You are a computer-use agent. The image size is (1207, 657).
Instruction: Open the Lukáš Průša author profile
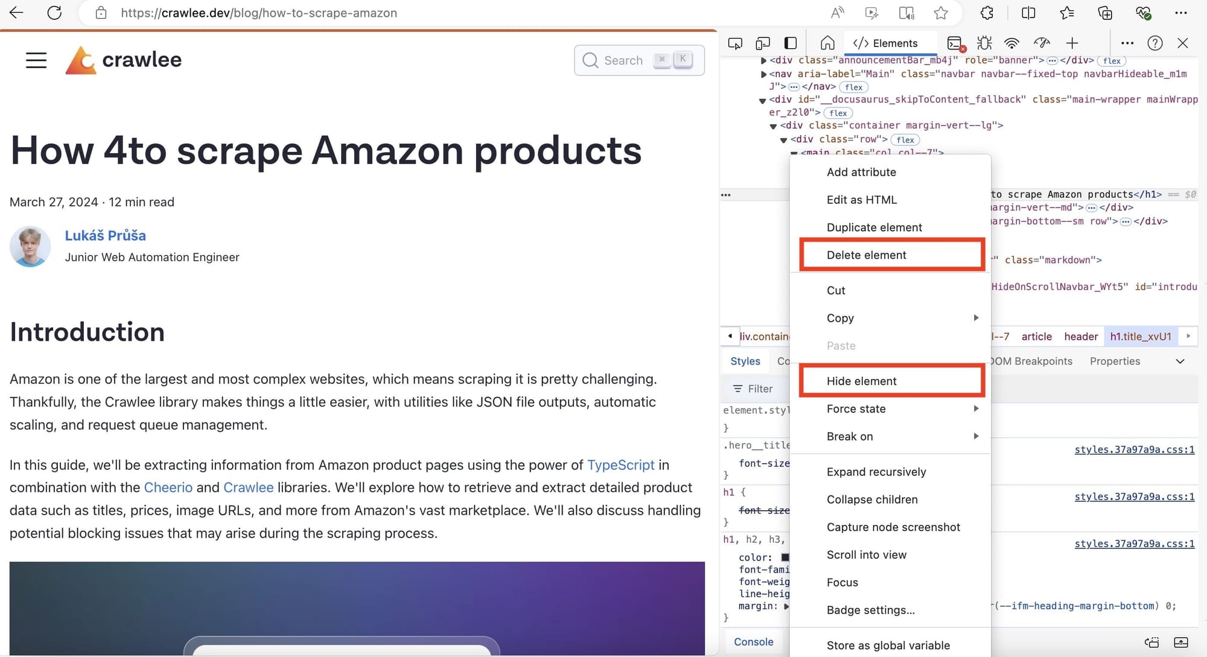point(106,235)
